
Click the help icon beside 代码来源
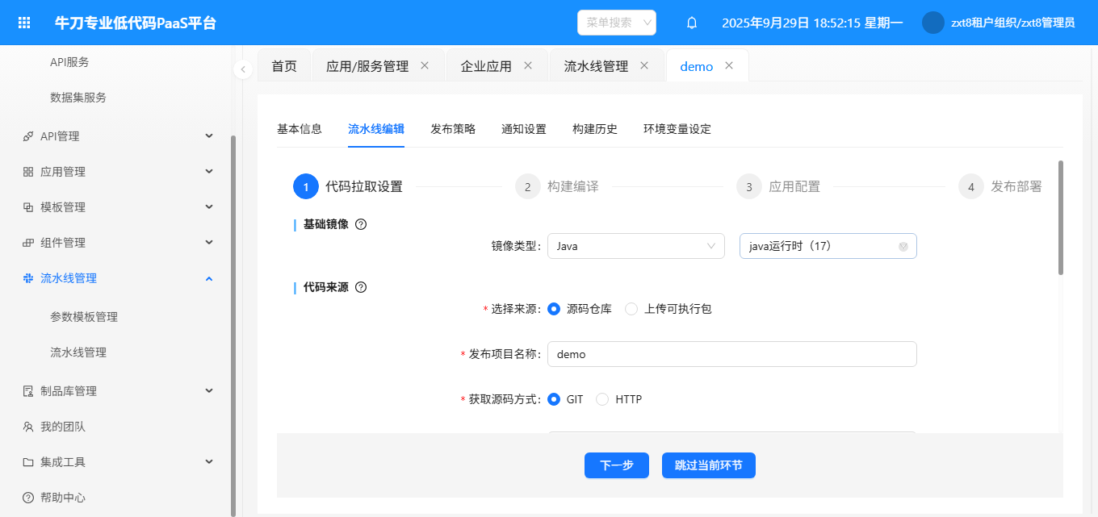point(361,287)
